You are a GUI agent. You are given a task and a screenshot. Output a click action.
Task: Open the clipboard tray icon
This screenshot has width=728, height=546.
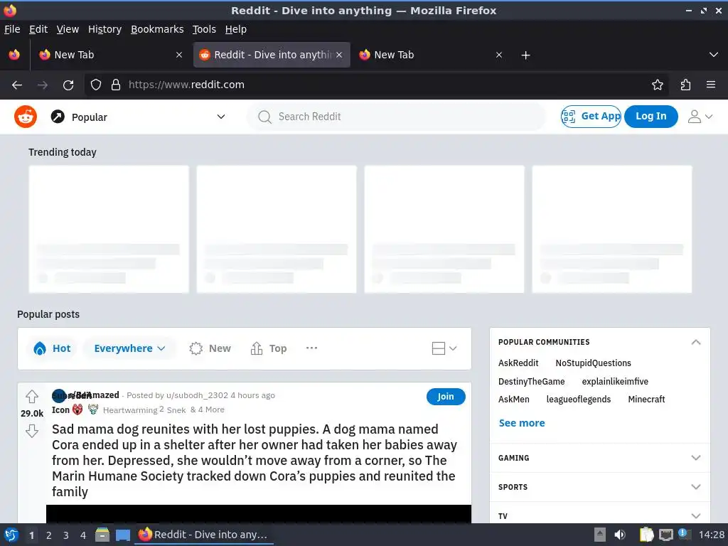coord(646,535)
